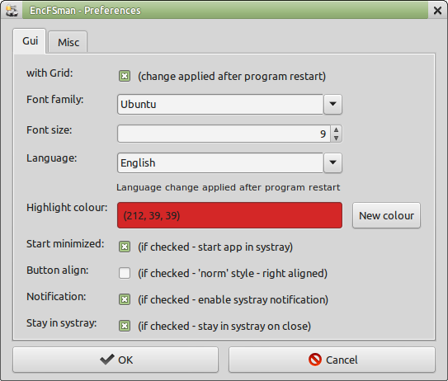Confirm preferences with OK button
The width and height of the screenshot is (448, 381).
[x=116, y=360]
